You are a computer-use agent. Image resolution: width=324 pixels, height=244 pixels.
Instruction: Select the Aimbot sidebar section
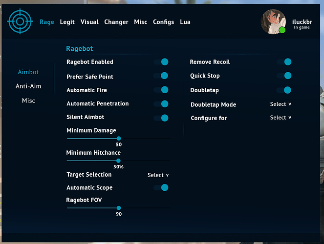(x=28, y=72)
